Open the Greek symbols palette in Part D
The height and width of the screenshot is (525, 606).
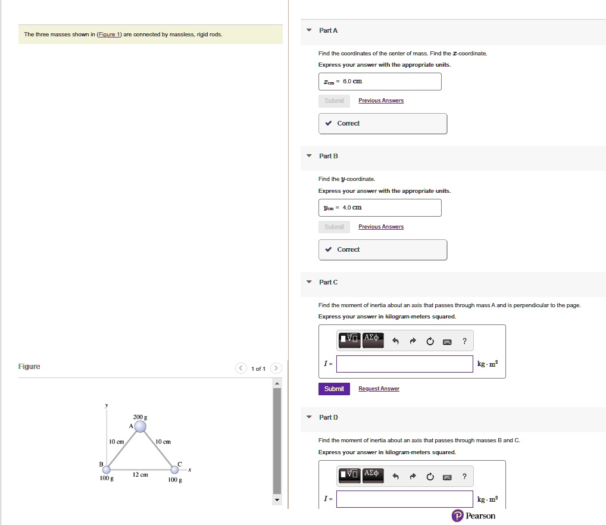pos(373,476)
